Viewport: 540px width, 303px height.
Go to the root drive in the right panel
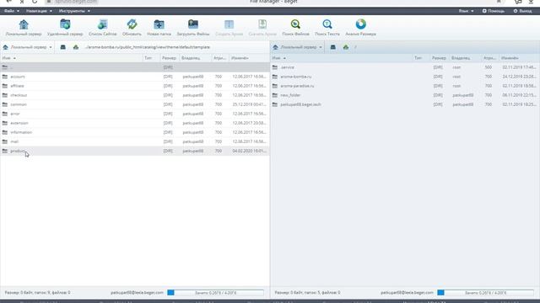pos(333,47)
